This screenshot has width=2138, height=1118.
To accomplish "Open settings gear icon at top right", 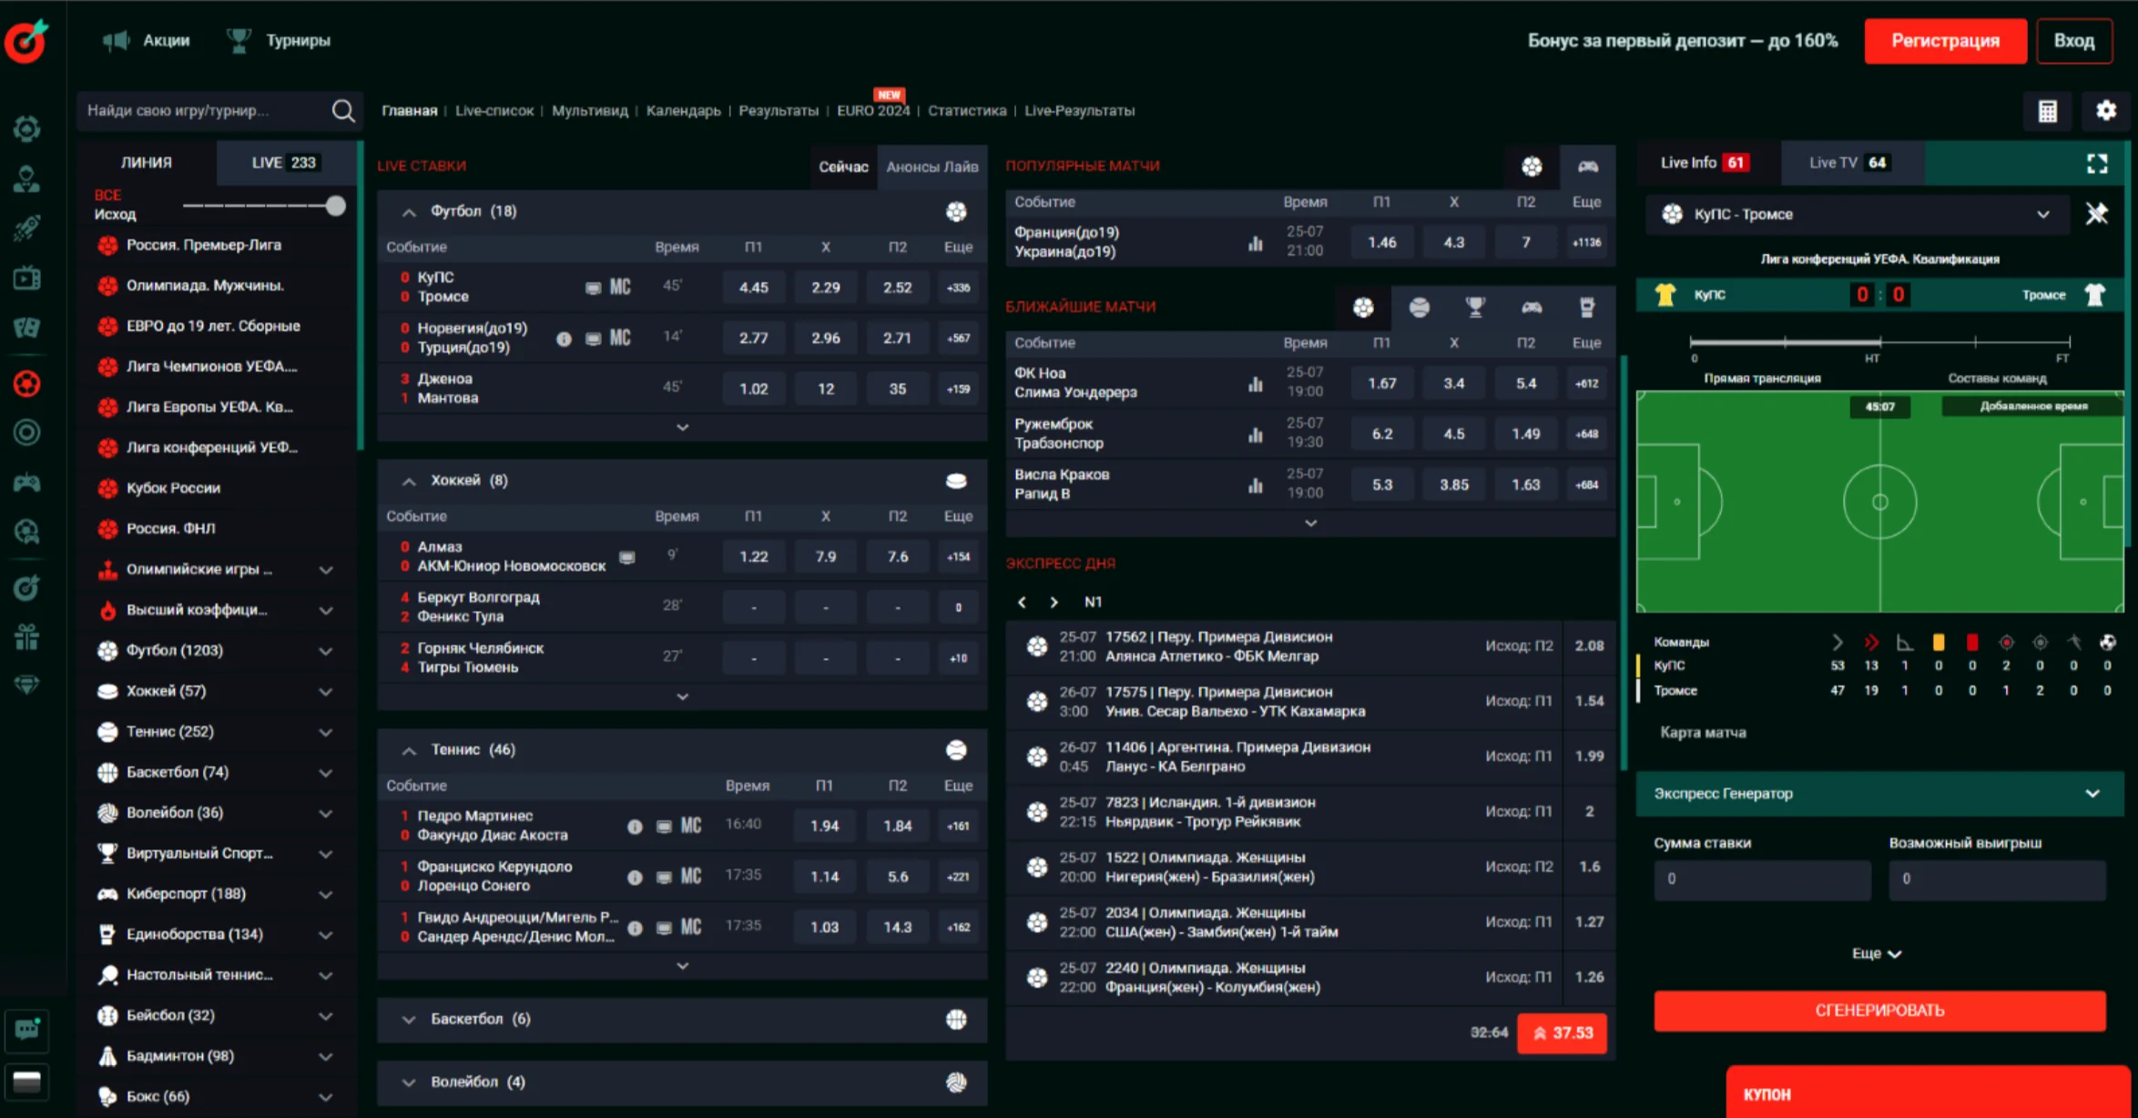I will [x=2106, y=111].
